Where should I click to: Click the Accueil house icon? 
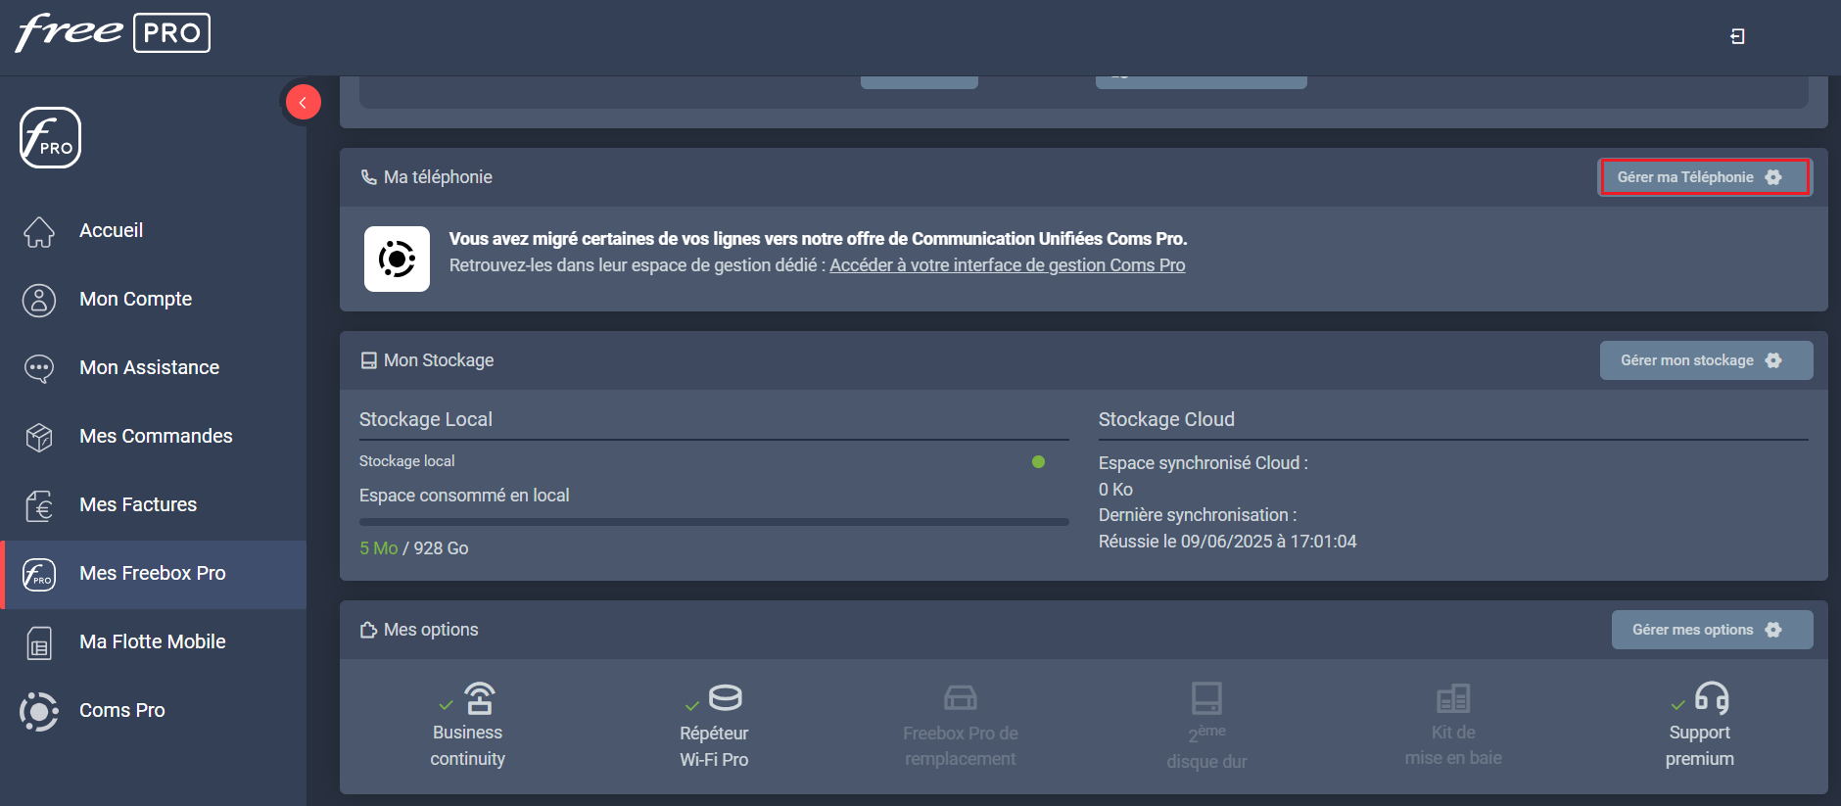click(x=39, y=231)
